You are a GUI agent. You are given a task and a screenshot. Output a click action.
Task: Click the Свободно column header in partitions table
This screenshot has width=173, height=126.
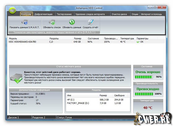point(119,96)
